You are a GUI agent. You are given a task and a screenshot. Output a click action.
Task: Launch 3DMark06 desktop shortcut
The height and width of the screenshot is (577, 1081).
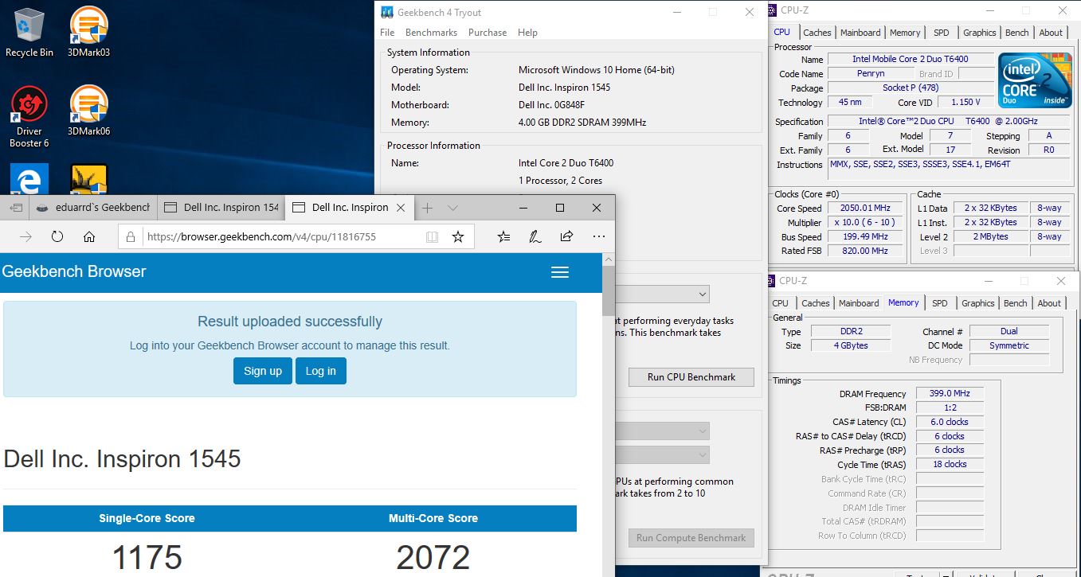click(88, 111)
